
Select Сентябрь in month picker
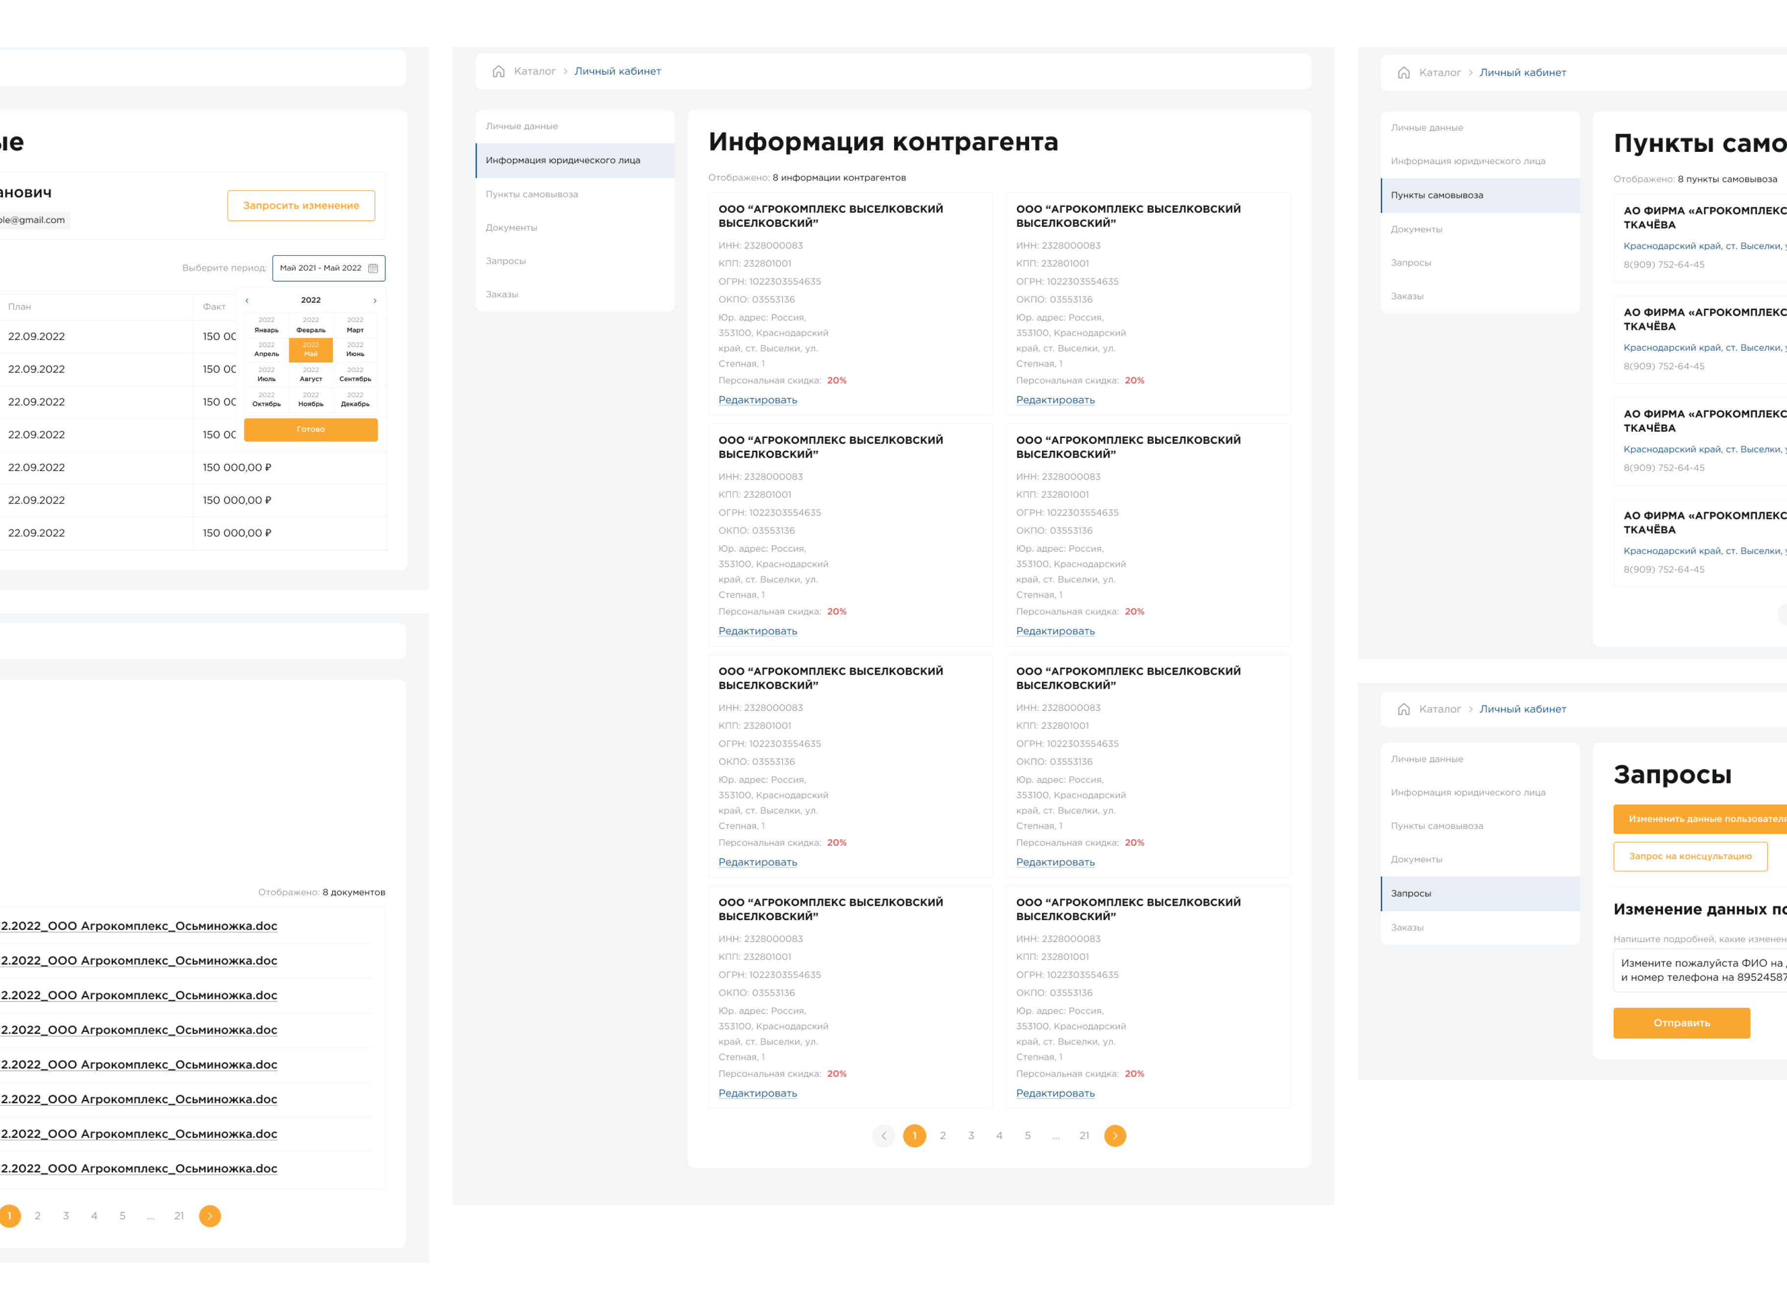pyautogui.click(x=355, y=375)
